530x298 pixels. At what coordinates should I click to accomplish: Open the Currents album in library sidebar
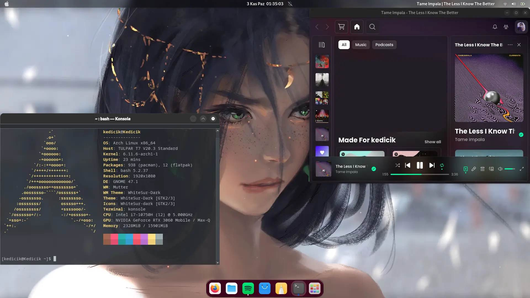322,134
